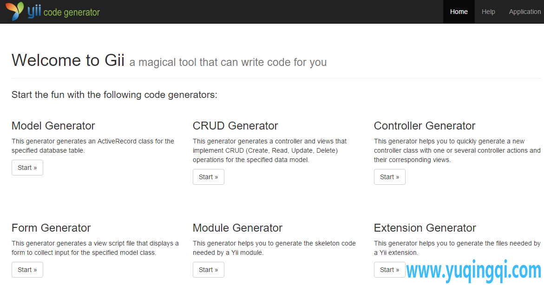This screenshot has height=285, width=544.
Task: Click the www.yuqingqi.com watermark text
Action: click(x=474, y=271)
